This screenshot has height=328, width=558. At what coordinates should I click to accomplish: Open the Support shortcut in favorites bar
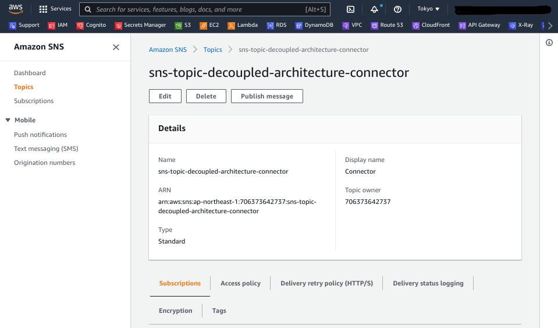click(24, 25)
